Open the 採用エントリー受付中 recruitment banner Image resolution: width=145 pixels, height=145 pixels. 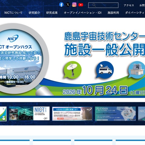72,114
